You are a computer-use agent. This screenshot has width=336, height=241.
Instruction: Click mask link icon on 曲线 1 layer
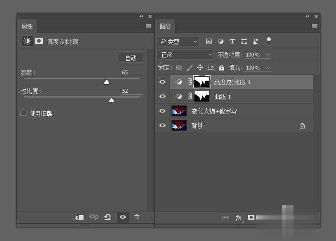tap(190, 96)
